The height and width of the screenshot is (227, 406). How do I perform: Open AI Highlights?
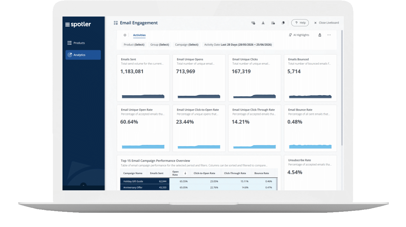(299, 35)
